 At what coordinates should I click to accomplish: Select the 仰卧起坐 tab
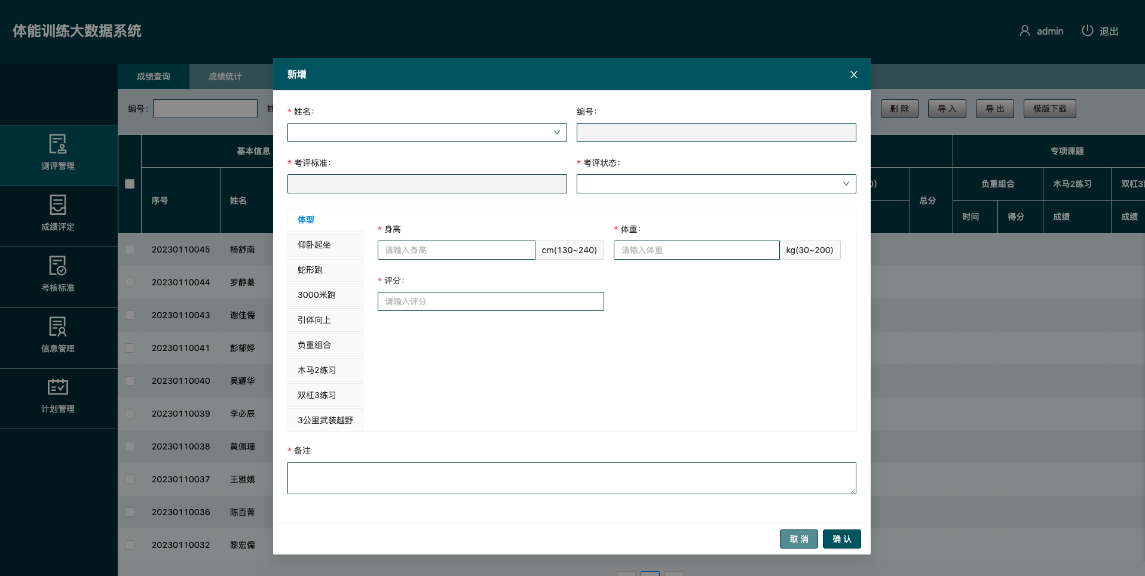pyautogui.click(x=325, y=245)
